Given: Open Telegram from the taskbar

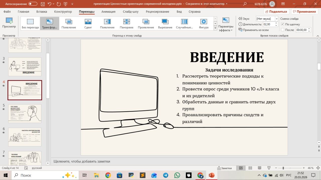Looking at the screenshot, I should (166, 175).
